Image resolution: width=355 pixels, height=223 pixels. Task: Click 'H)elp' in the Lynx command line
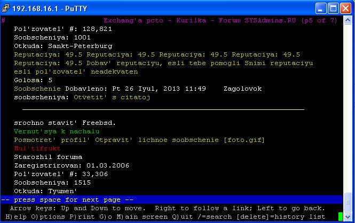[16, 217]
